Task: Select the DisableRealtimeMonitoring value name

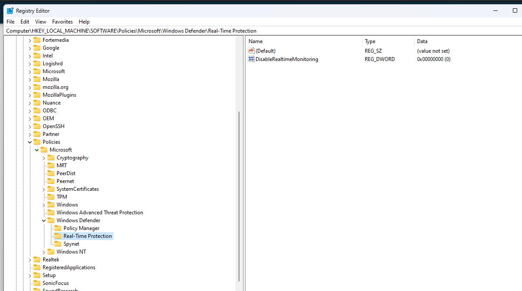Action: tap(286, 59)
